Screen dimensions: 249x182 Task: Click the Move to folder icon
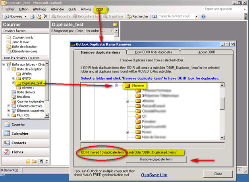[39, 16]
